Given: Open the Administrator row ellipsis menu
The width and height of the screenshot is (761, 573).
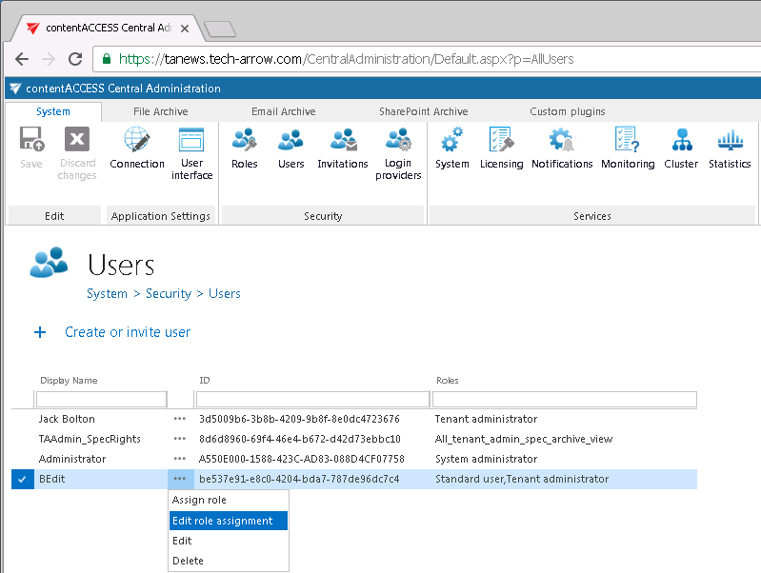Looking at the screenshot, I should pos(179,459).
